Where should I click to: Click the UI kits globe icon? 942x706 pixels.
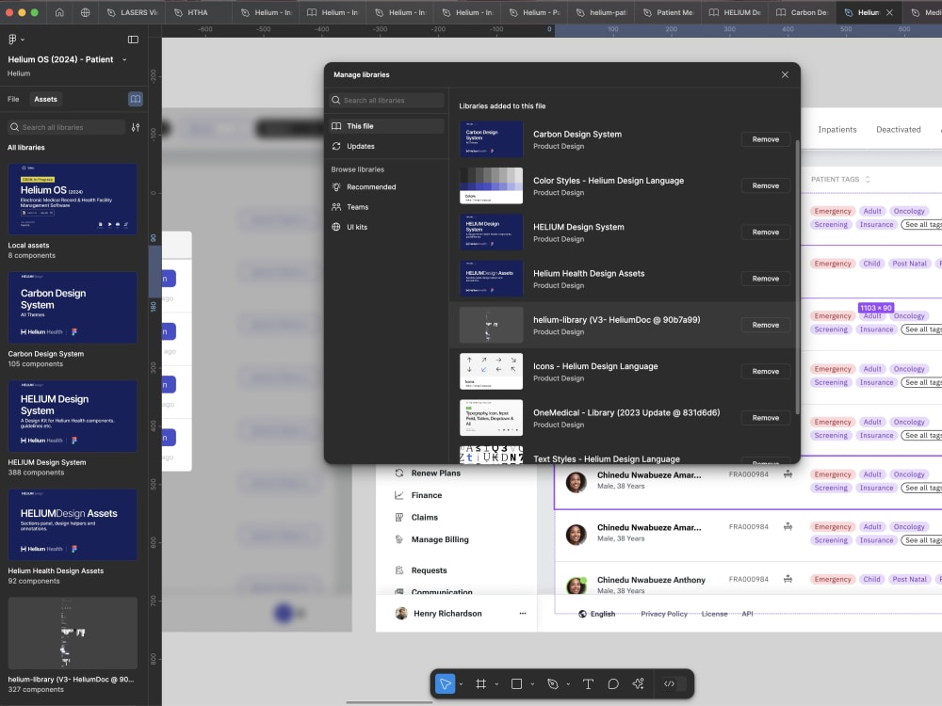[336, 227]
